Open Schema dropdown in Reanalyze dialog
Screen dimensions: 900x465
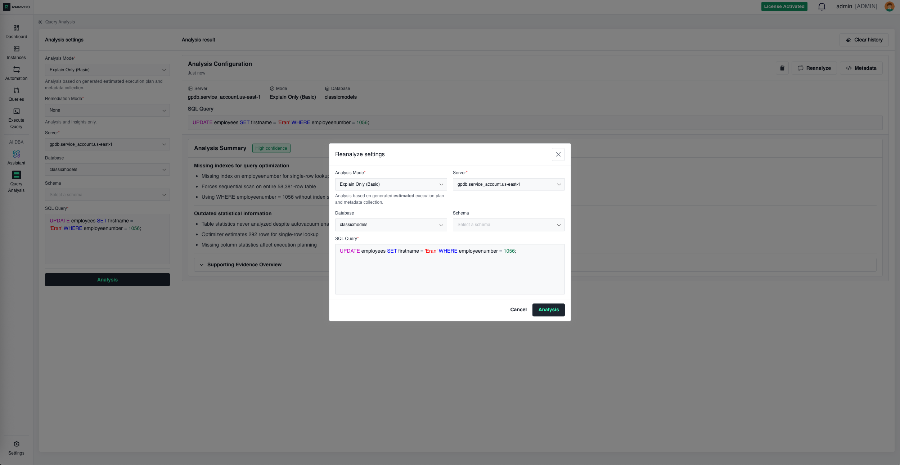tap(508, 225)
